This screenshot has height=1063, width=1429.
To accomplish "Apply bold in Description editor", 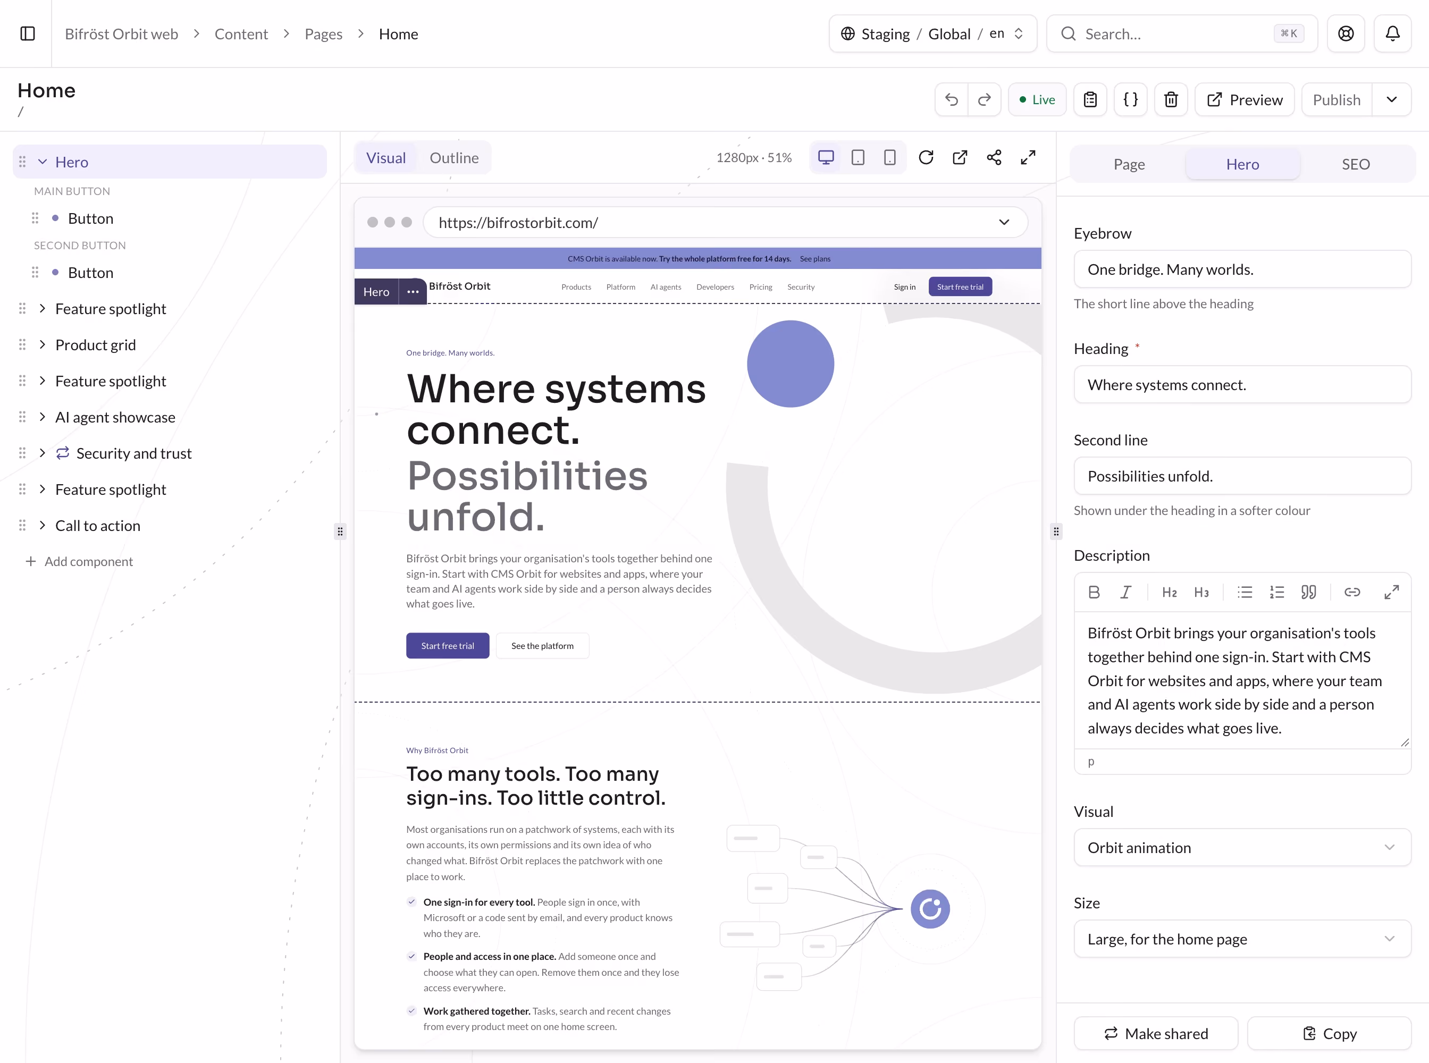I will 1094,592.
